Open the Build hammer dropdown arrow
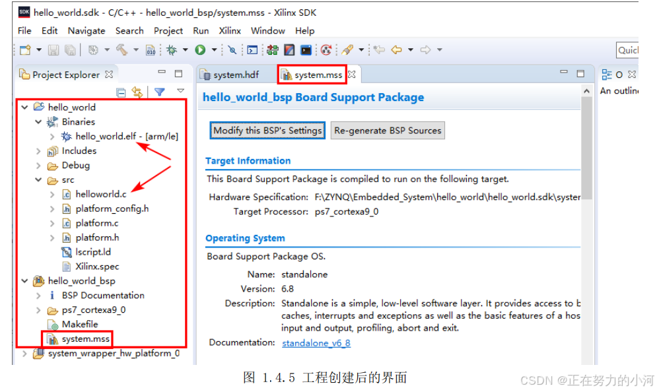Viewport: 657px width, 392px height. [136, 50]
